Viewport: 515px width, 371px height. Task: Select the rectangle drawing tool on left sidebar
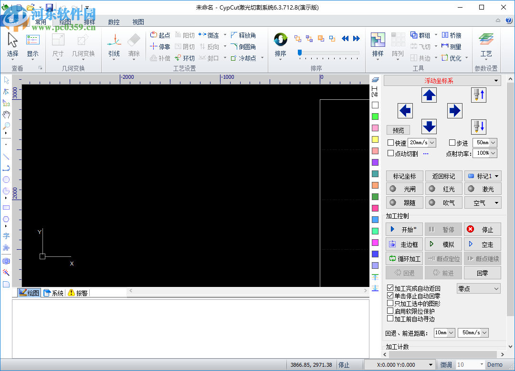coord(6,207)
